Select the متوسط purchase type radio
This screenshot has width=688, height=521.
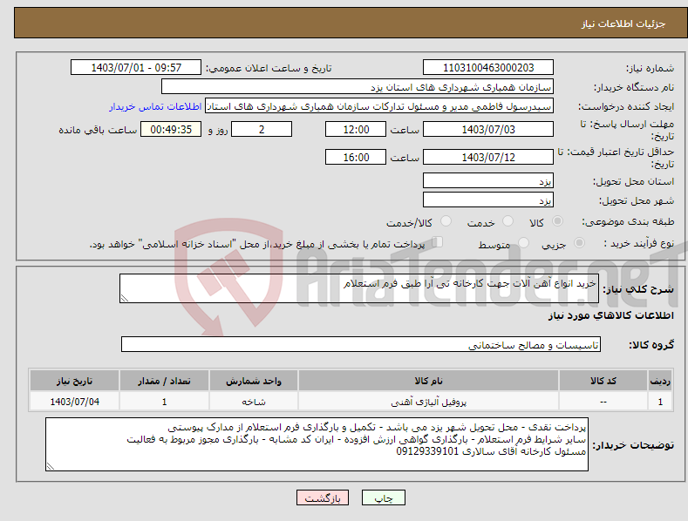[523, 242]
